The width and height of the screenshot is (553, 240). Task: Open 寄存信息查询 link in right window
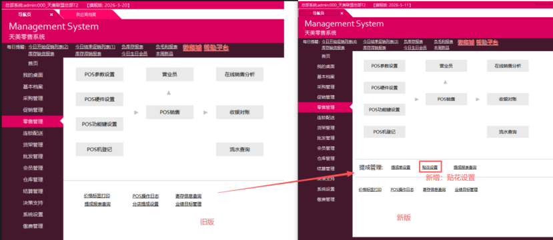pos(434,189)
